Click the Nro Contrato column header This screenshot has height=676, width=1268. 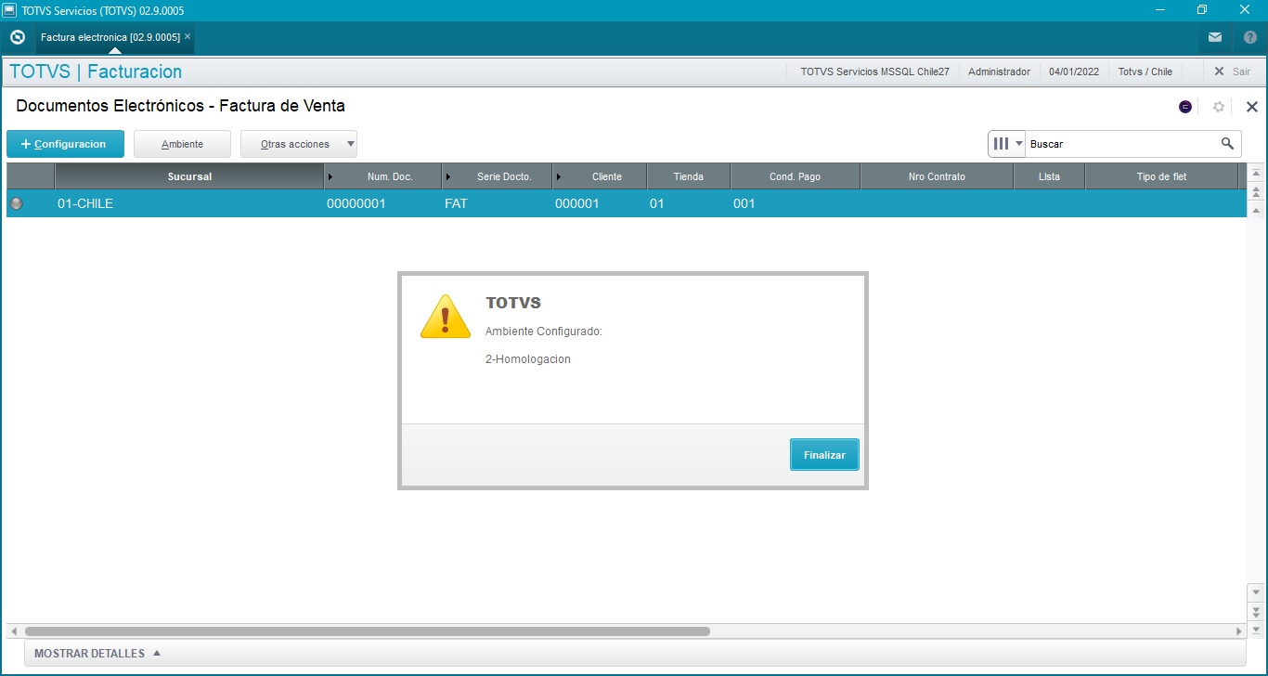click(x=937, y=176)
